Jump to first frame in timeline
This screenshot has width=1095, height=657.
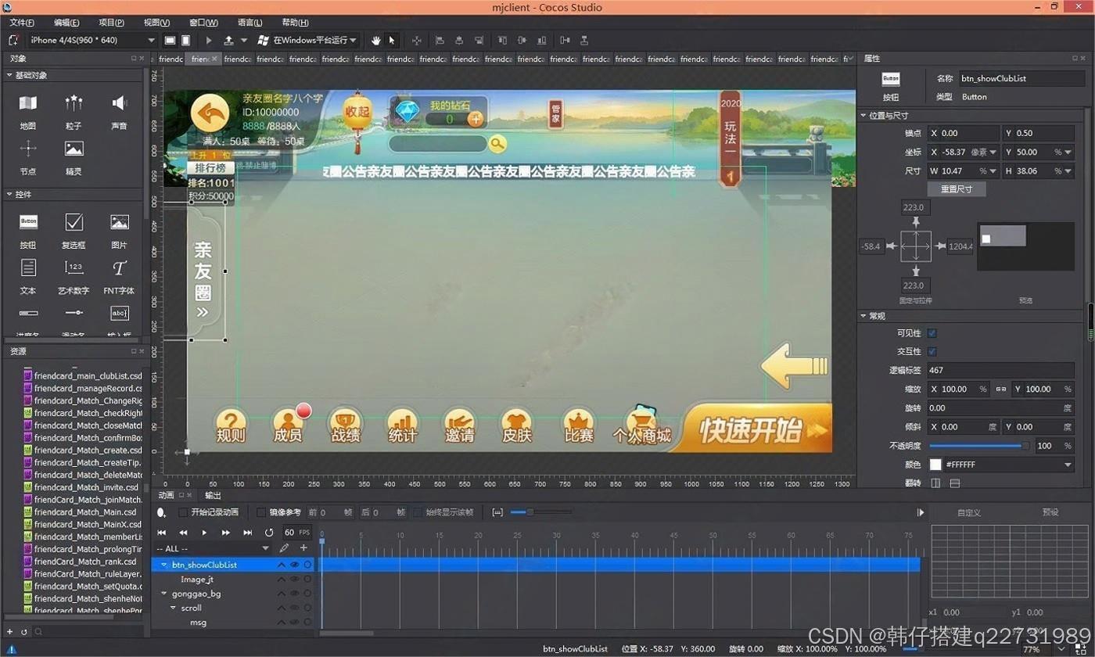(x=162, y=533)
